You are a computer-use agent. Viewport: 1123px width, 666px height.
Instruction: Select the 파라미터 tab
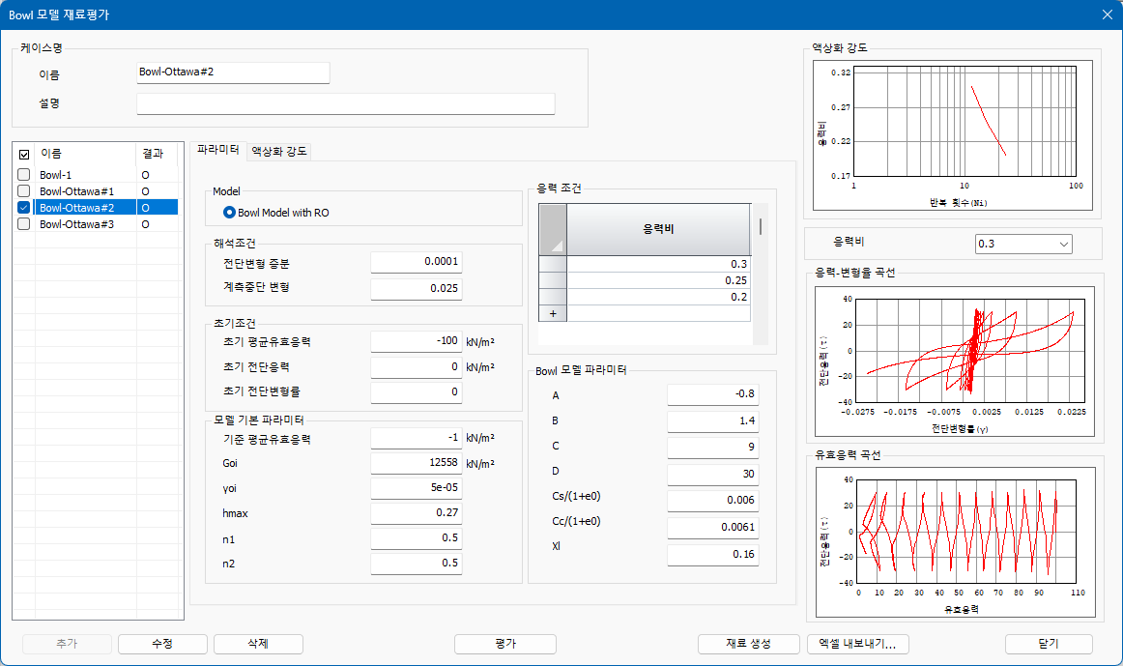(x=217, y=150)
